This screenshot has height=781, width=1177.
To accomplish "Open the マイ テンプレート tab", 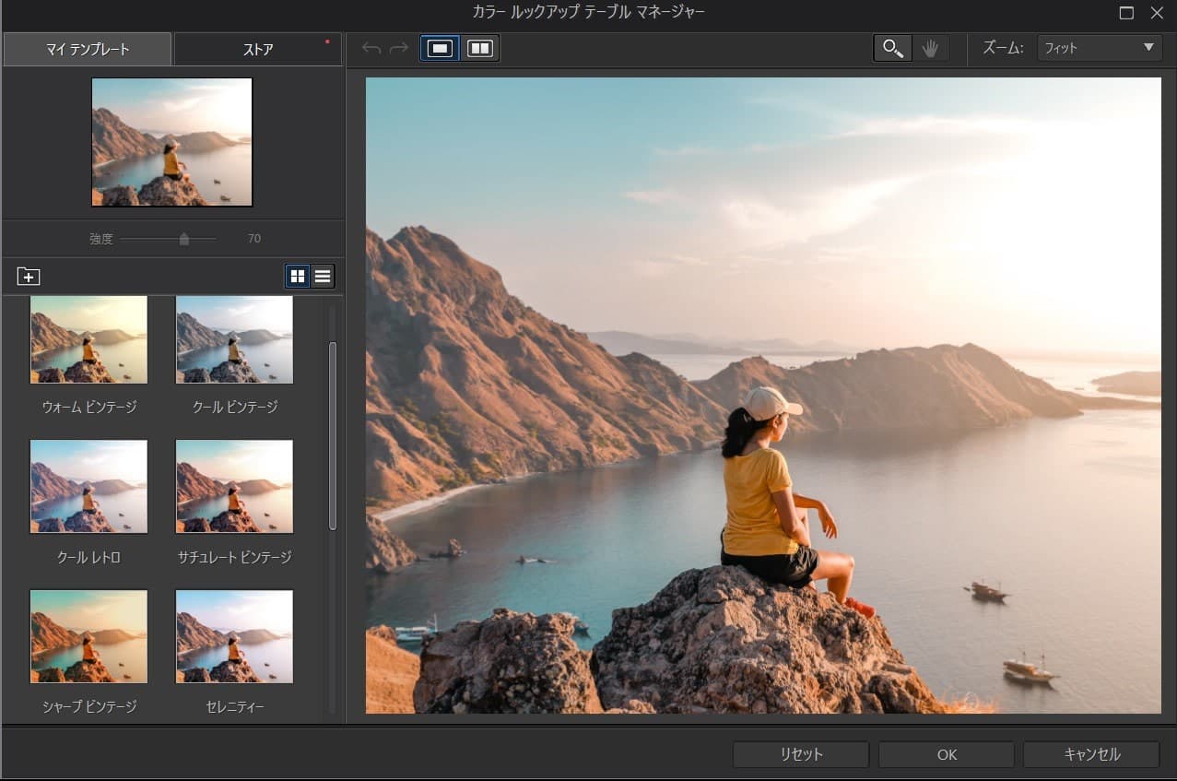I will click(x=88, y=50).
